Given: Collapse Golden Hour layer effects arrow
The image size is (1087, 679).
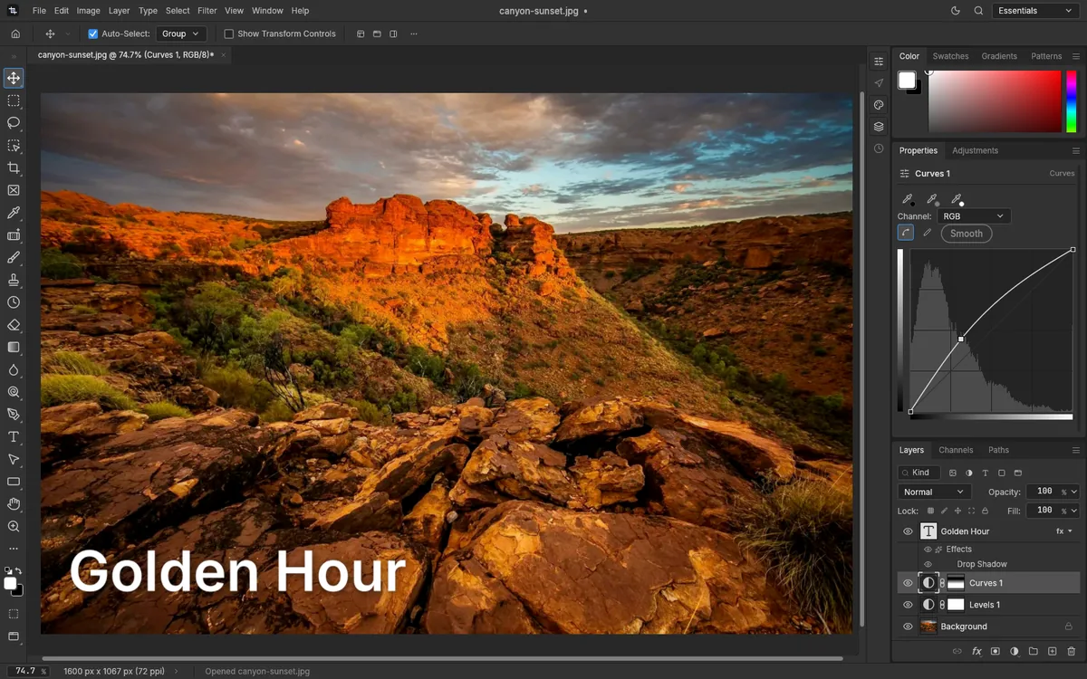Looking at the screenshot, I should click(x=1071, y=531).
